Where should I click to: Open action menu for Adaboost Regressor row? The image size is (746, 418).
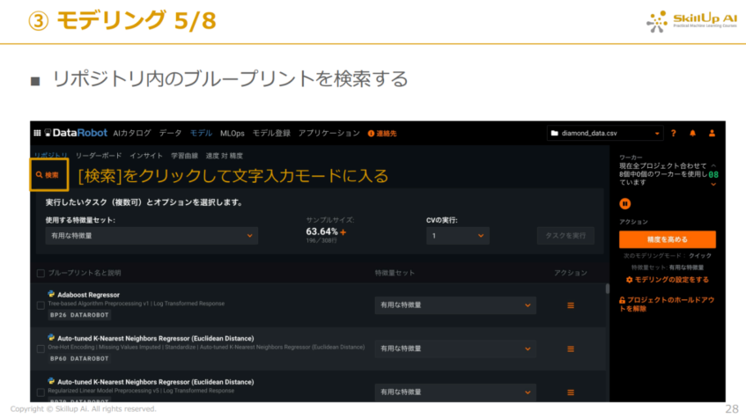point(571,305)
